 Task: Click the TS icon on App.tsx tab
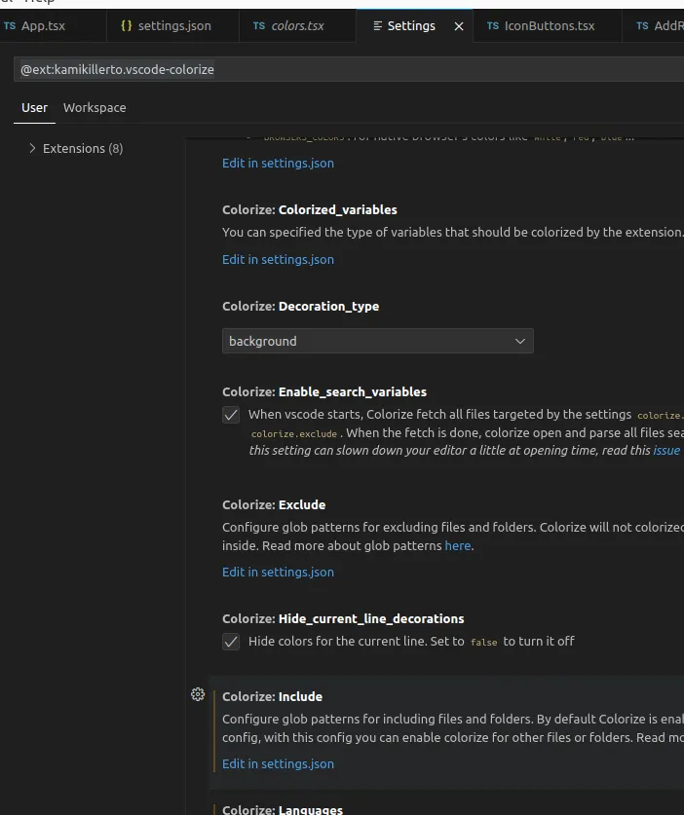(10, 26)
